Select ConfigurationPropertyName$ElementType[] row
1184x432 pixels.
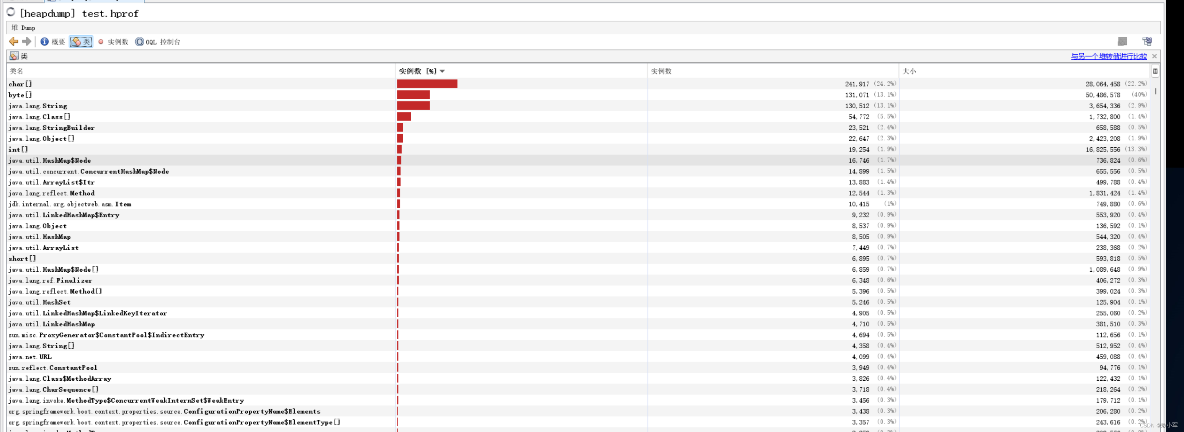(x=578, y=422)
